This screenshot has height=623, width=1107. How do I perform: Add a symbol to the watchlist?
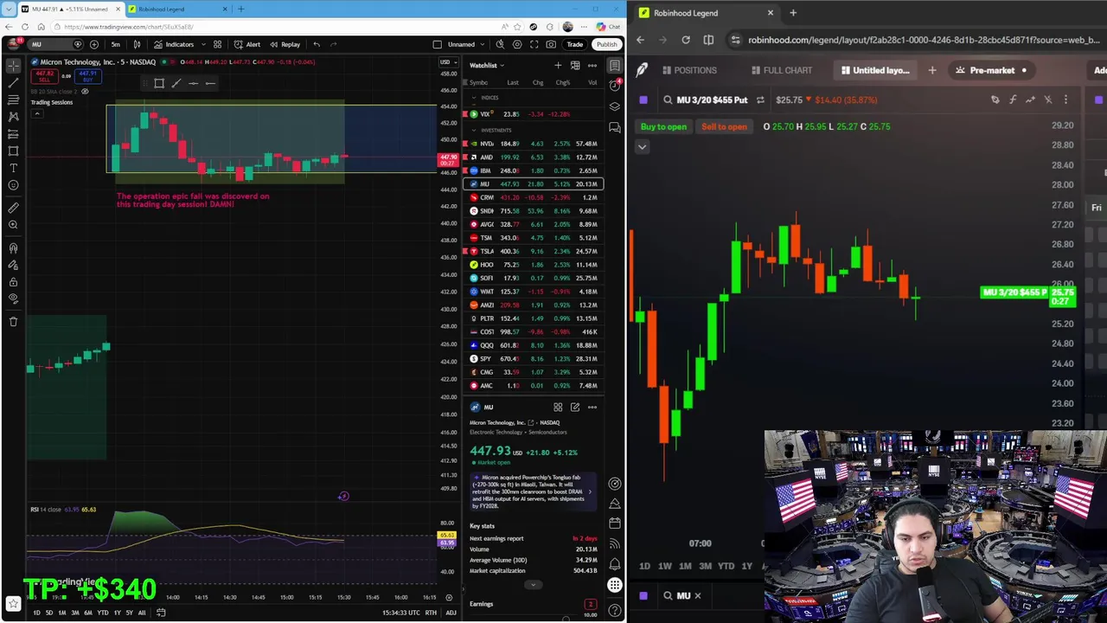click(x=558, y=65)
